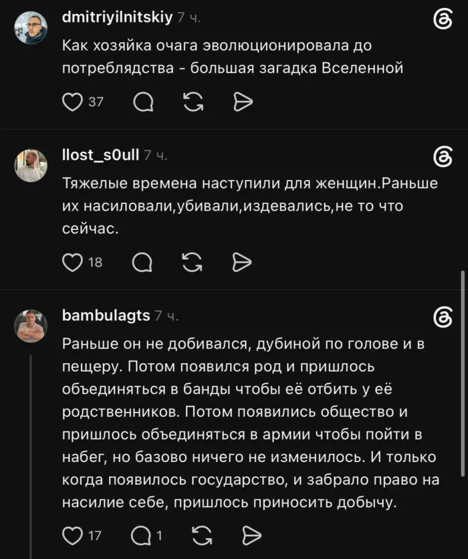The height and width of the screenshot is (559, 468).
Task: Share dmitriyilnitskiy's comment with send icon
Action: [x=243, y=102]
